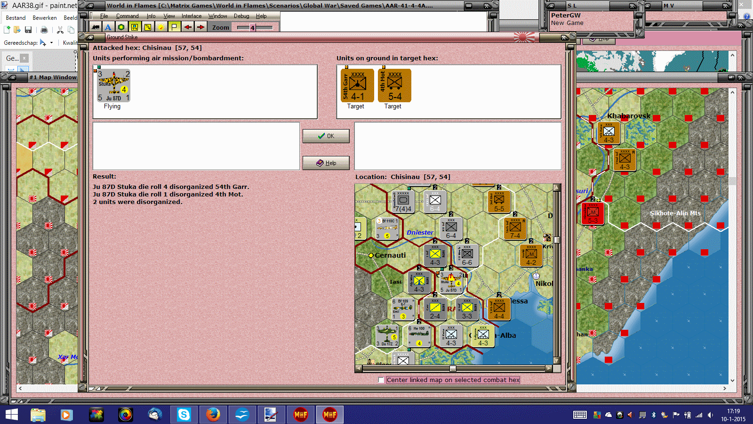Click the red left arrow toolbar icon
The height and width of the screenshot is (424, 753).
[x=188, y=27]
